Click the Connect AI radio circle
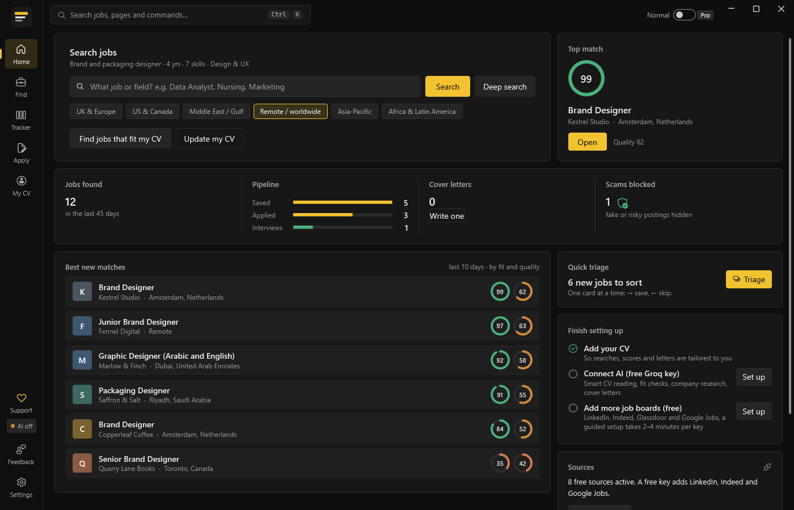 [573, 374]
